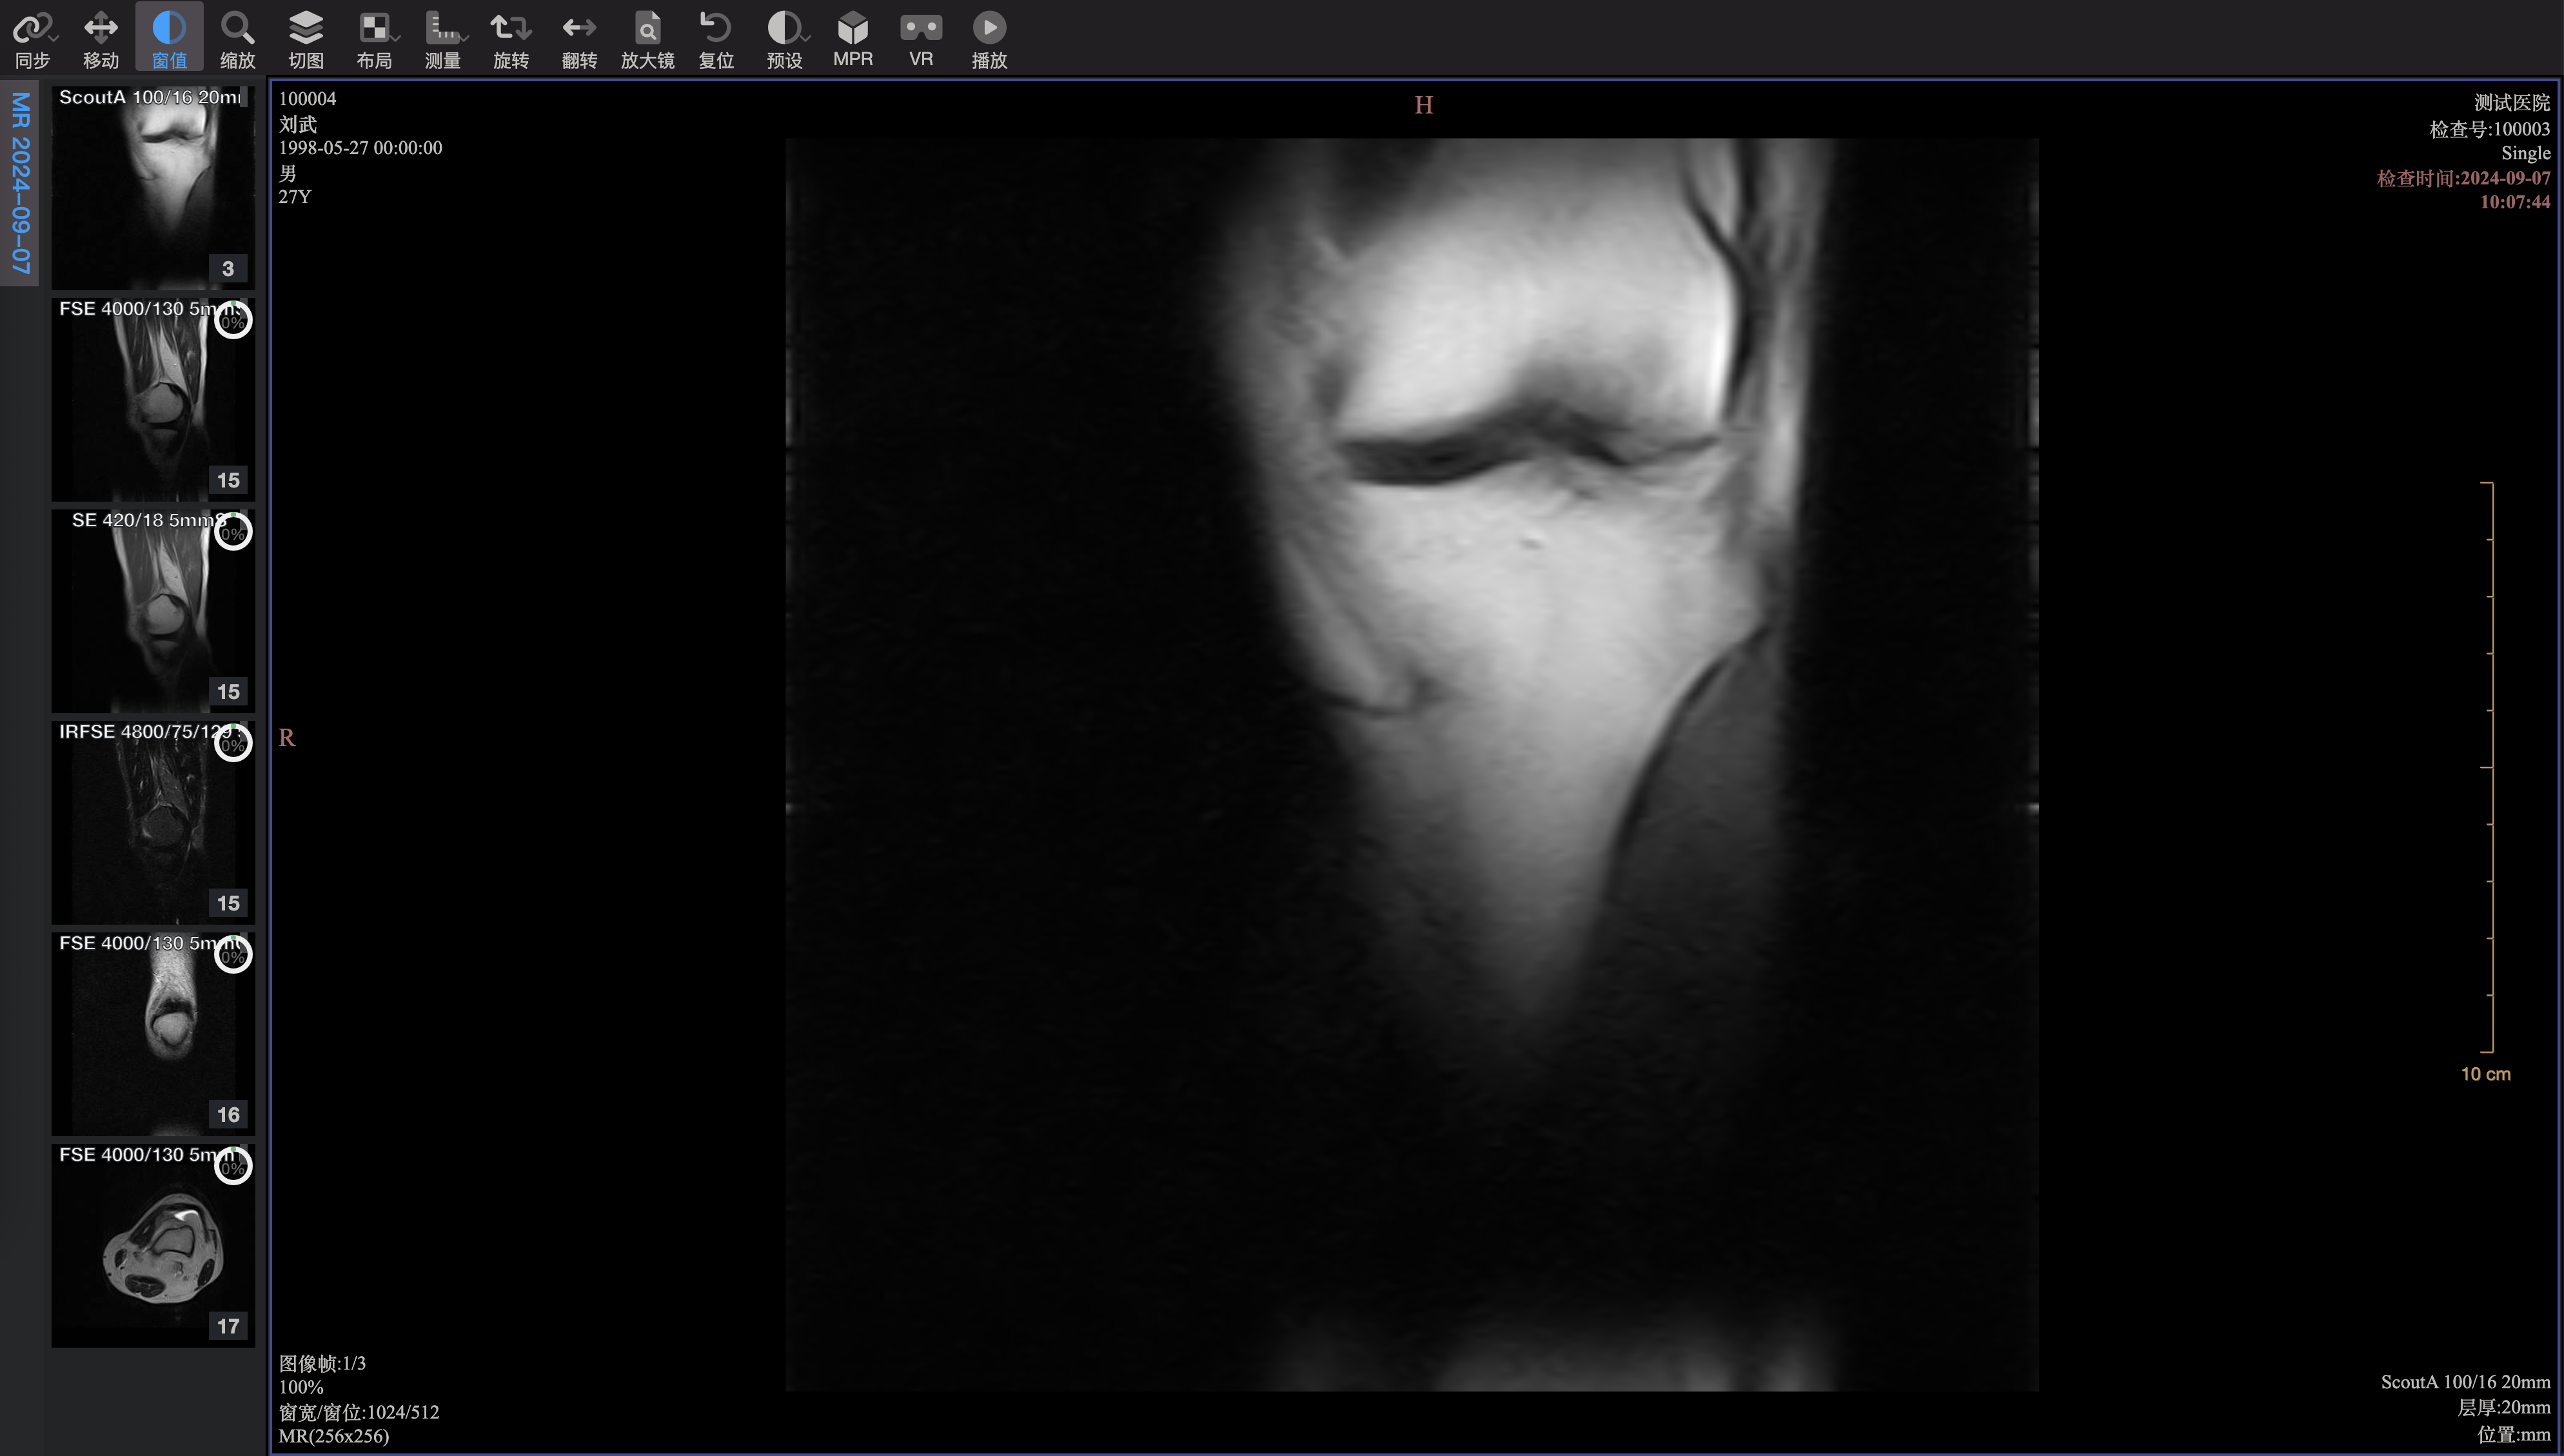This screenshot has width=2564, height=1456.
Task: Click the 图像帧:1/3 frame indicator
Action: point(322,1363)
